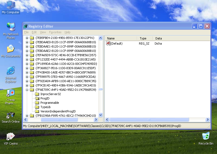Expand the {7F1899DA-62A6-11D0-A2C6-00C04FD909DD} key
This screenshot has width=217, height=154.
pos(27,64)
